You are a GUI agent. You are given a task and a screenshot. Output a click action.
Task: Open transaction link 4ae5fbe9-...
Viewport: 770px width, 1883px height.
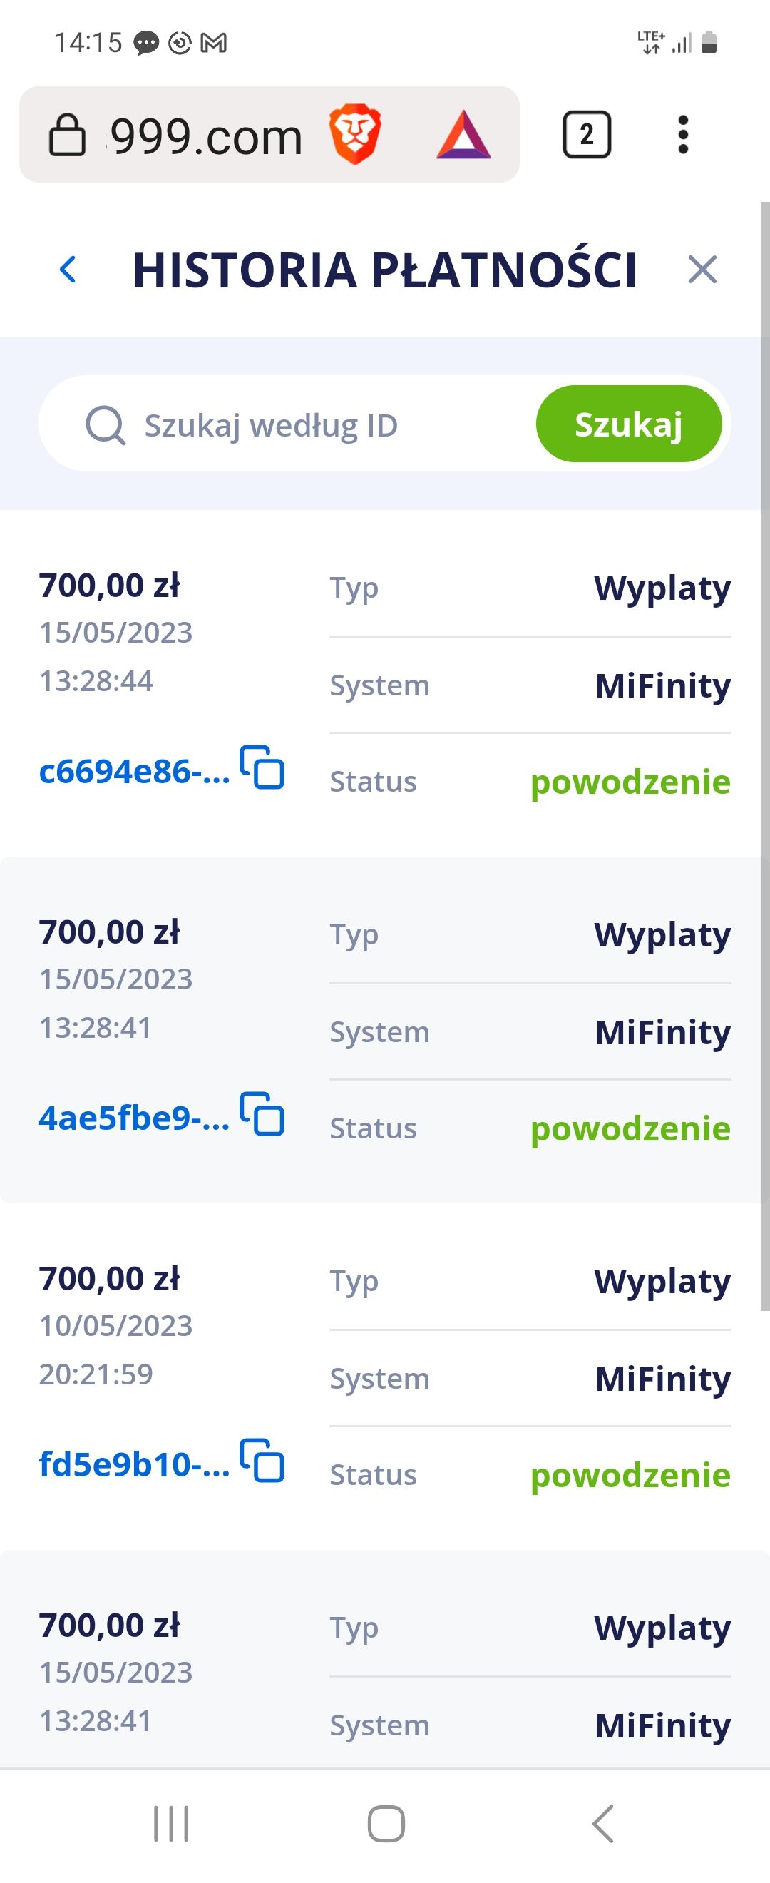click(x=134, y=1118)
